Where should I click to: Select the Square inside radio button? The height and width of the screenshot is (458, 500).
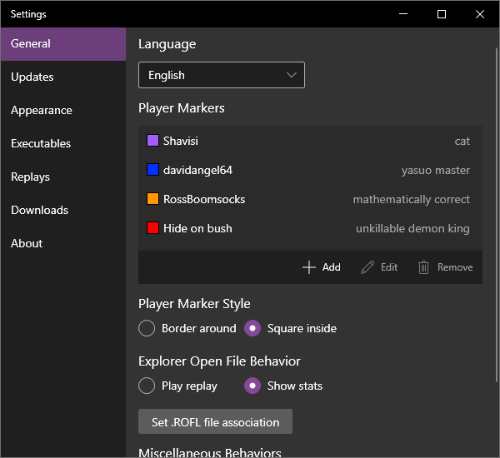point(252,328)
